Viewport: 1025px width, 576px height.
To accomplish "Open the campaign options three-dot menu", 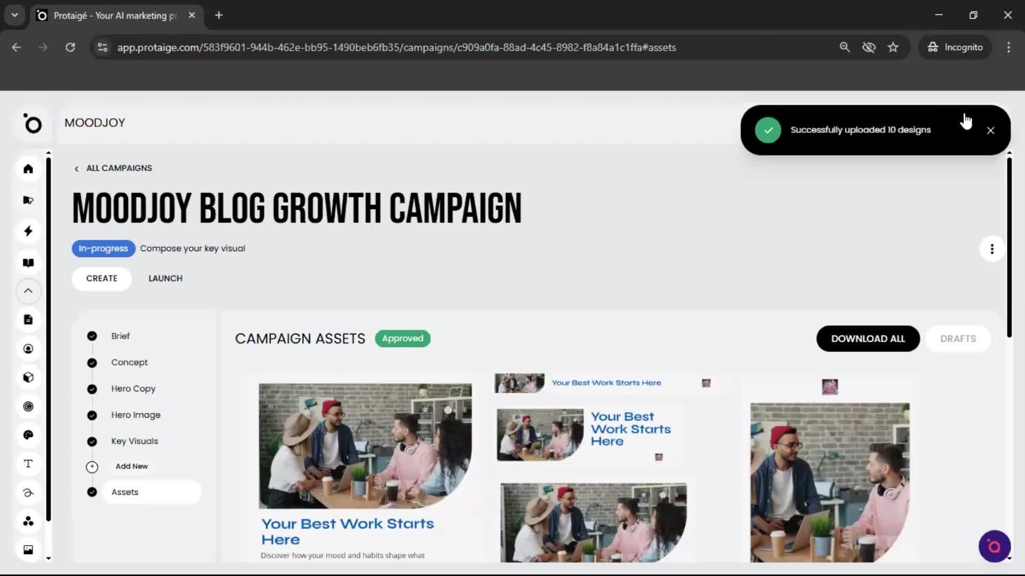I will pos(991,249).
